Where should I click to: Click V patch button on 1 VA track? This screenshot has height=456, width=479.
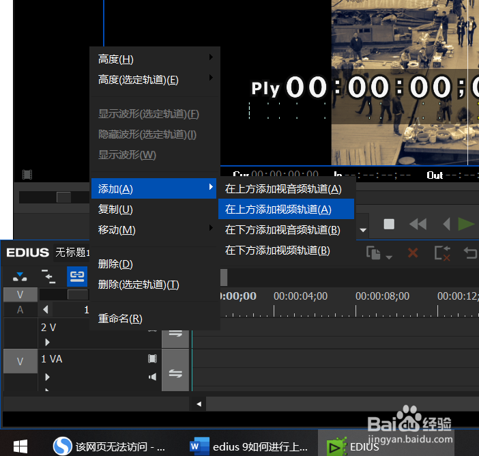(20, 361)
